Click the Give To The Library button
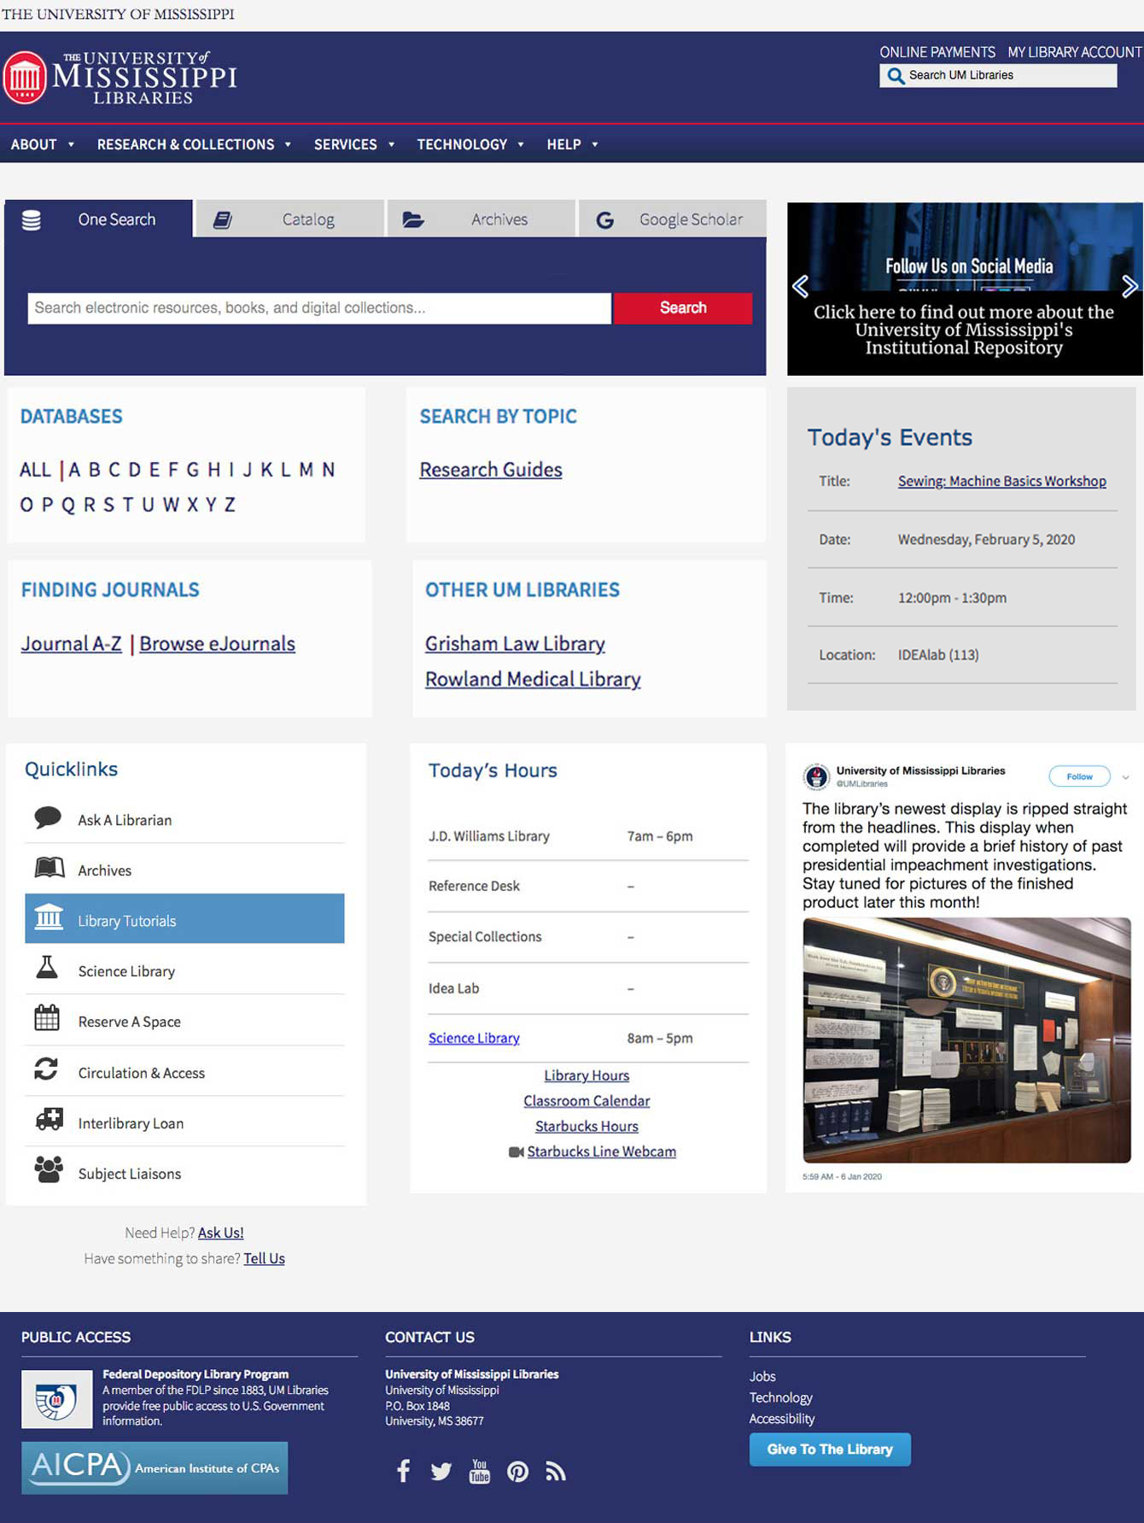 pos(830,1450)
